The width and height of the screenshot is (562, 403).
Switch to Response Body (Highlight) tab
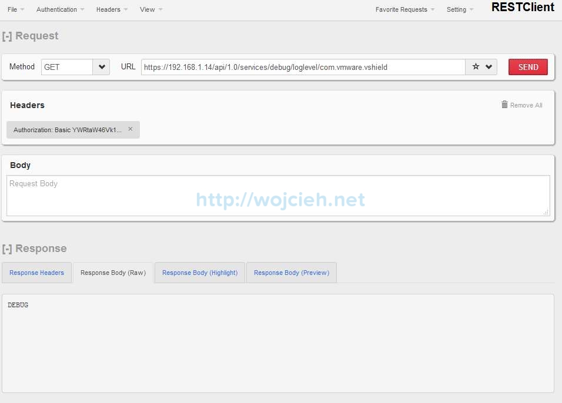[x=200, y=273]
